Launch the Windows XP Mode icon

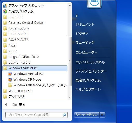click(10, 80)
